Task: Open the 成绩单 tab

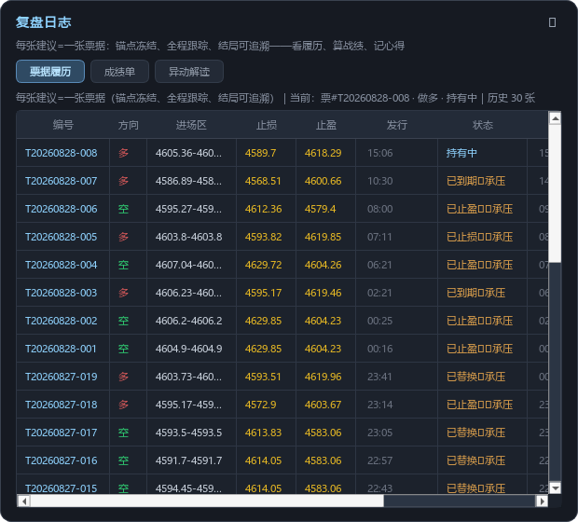Action: pos(120,72)
